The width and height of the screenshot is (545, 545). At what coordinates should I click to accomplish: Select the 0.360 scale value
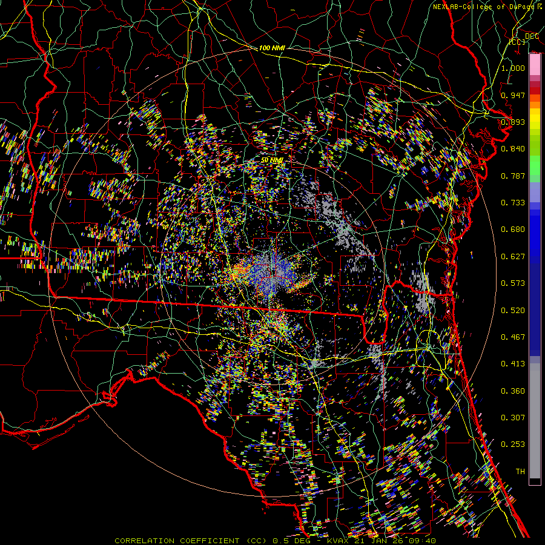click(x=513, y=391)
